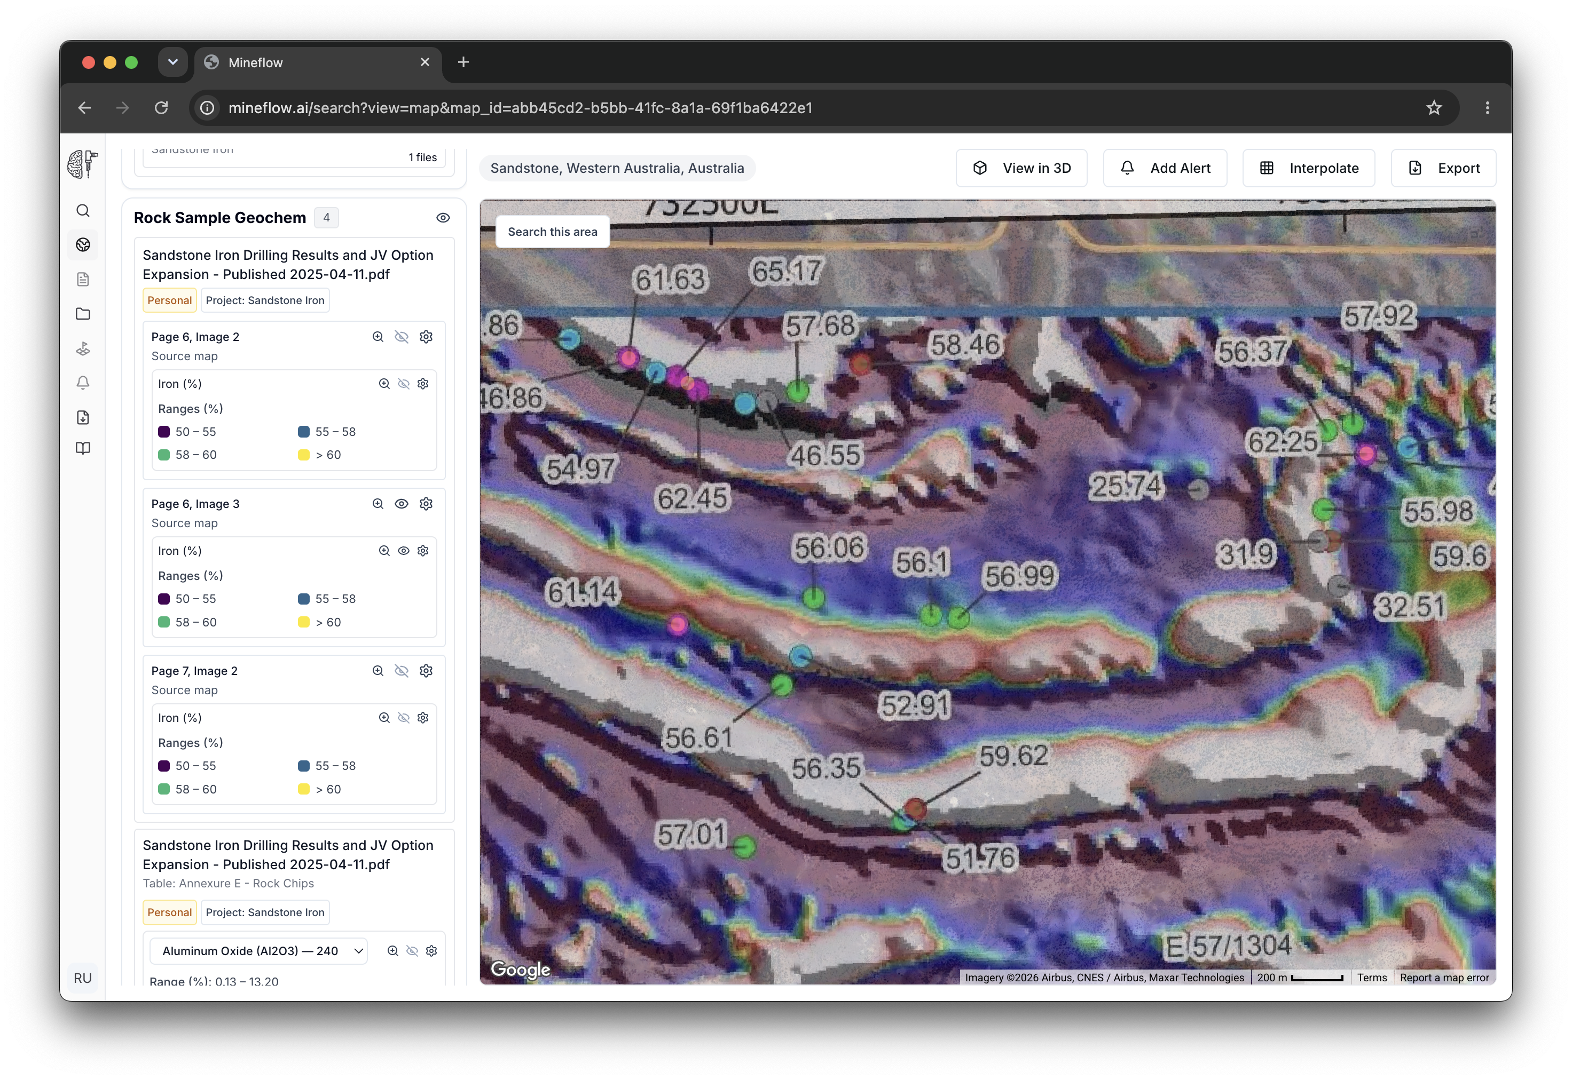Open settings gear for Aluminum Oxide layer
Screen dimensions: 1572x1080
click(431, 951)
